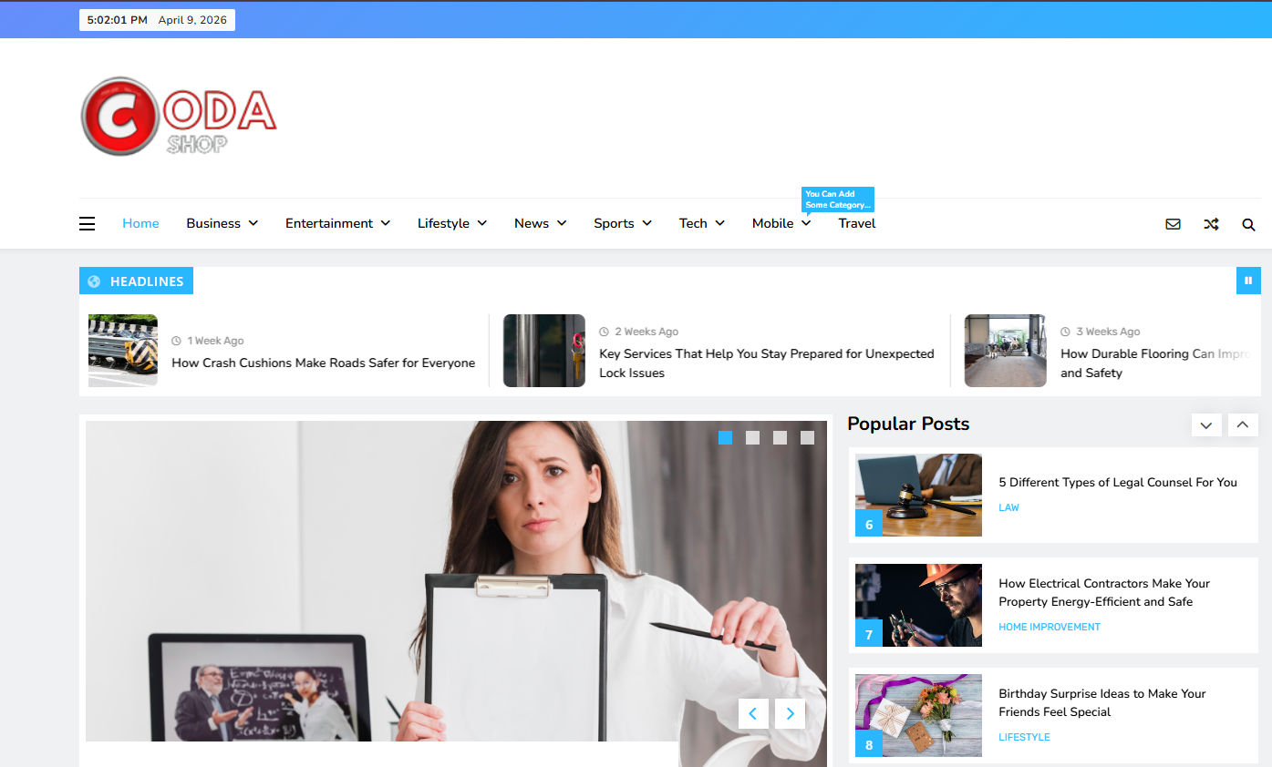Click the random post shuffle icon
The height and width of the screenshot is (767, 1272).
click(1211, 224)
